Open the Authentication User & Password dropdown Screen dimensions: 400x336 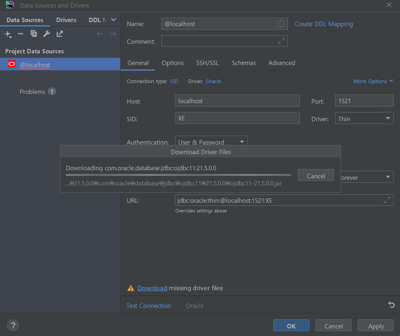point(211,141)
